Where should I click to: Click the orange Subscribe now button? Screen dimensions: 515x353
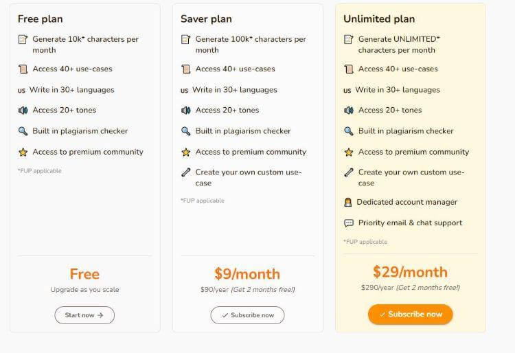click(x=410, y=314)
